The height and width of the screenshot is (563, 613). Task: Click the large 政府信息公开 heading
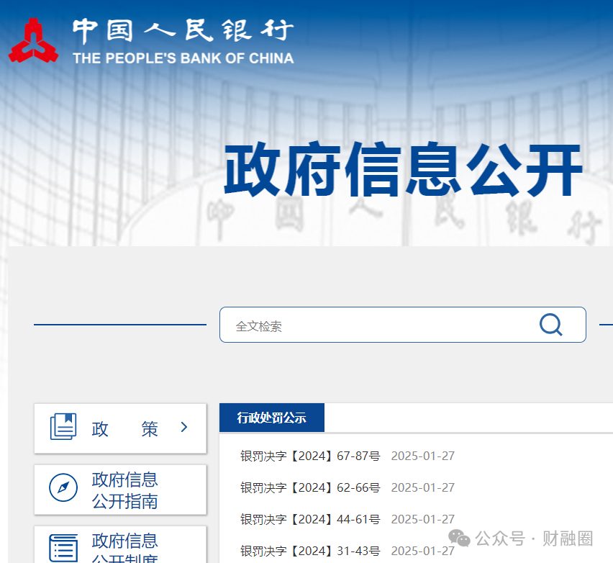coord(404,169)
